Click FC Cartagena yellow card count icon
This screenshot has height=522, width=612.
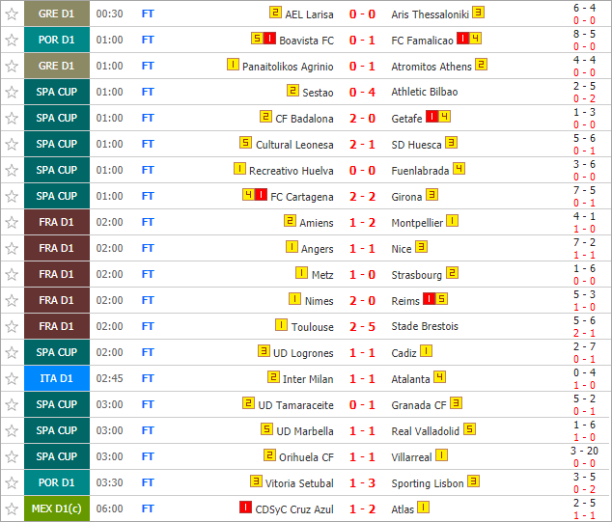tap(249, 194)
